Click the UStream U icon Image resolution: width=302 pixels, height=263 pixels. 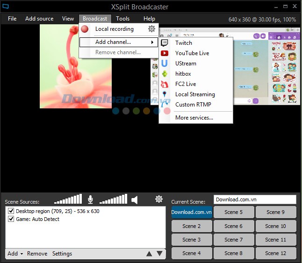click(164, 63)
